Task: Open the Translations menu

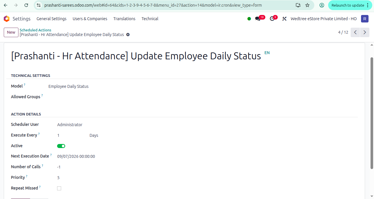Action: [124, 19]
